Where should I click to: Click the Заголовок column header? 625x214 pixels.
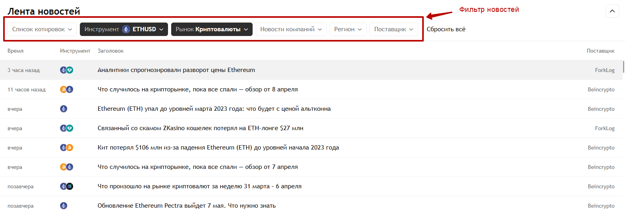(x=111, y=51)
